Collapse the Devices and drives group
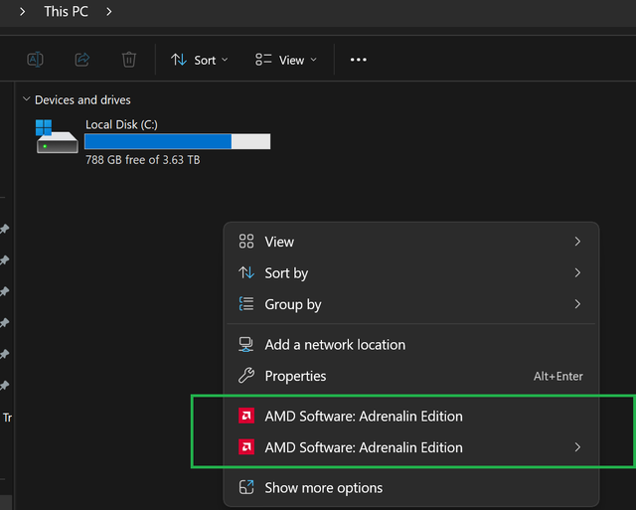 [x=27, y=99]
